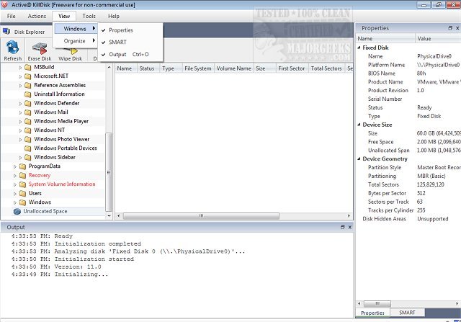Sort by the Volume Name column header
The width and height of the screenshot is (461, 322).
click(233, 68)
